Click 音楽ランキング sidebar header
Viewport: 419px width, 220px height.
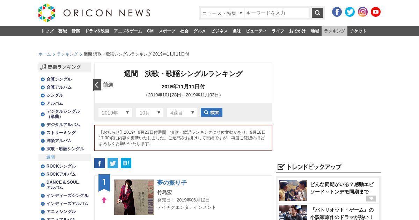(65, 67)
